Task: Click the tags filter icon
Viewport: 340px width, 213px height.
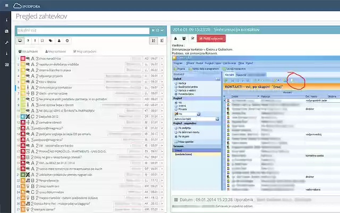Action: point(50,40)
